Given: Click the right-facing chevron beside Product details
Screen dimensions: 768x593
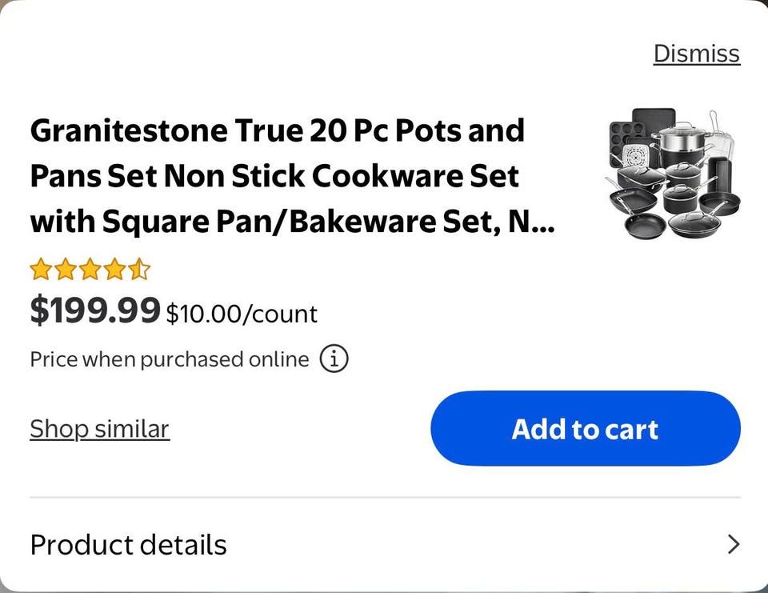Looking at the screenshot, I should pyautogui.click(x=733, y=544).
